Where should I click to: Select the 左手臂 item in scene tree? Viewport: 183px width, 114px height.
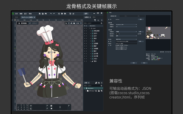tap(96, 54)
